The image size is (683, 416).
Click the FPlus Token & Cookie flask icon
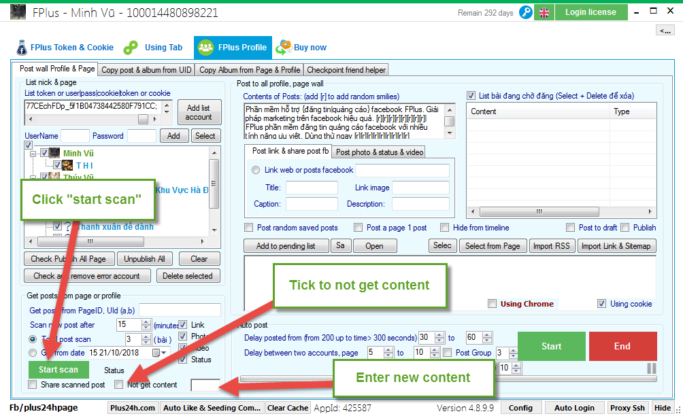pos(21,48)
